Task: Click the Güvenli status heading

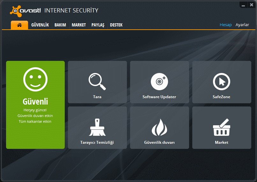Action: (35, 102)
